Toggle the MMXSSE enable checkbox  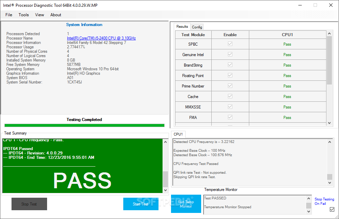click(x=230, y=106)
